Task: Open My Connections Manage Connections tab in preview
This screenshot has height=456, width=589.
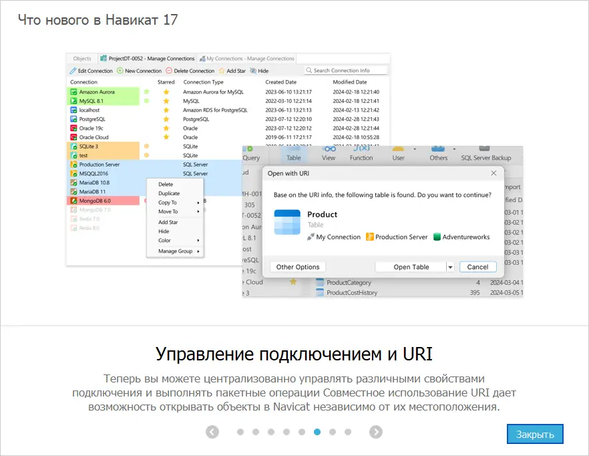Action: [x=247, y=59]
